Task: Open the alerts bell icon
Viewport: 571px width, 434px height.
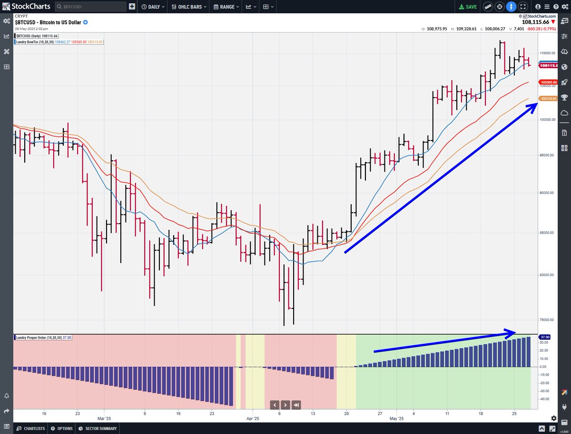Action: [x=7, y=396]
